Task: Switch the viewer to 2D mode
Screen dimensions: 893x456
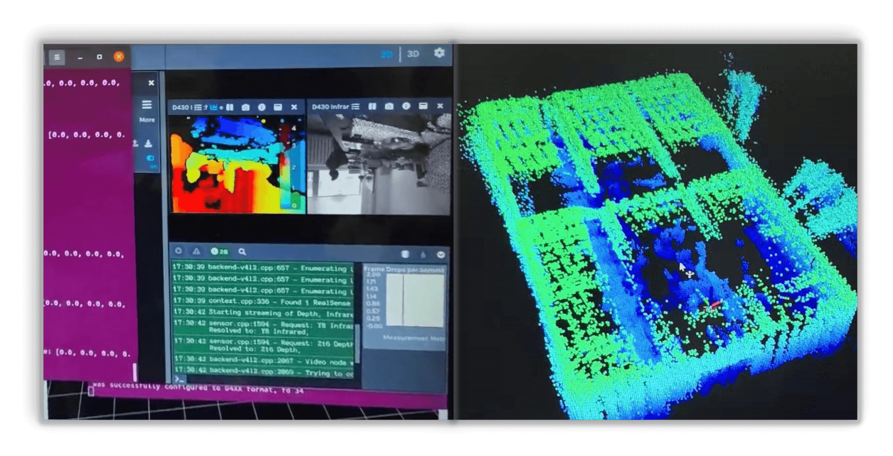Action: [387, 54]
